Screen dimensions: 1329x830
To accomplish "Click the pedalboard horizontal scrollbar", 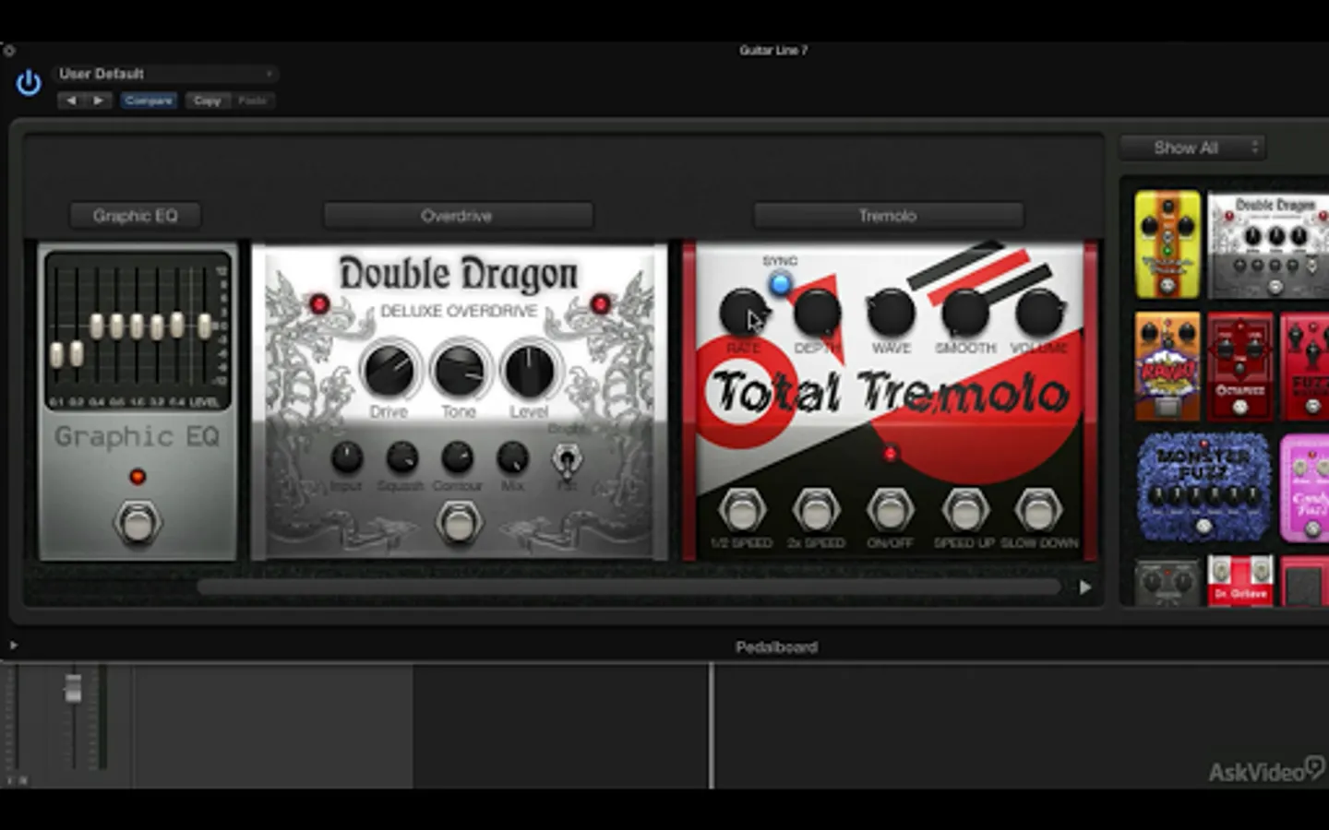I will click(x=629, y=587).
